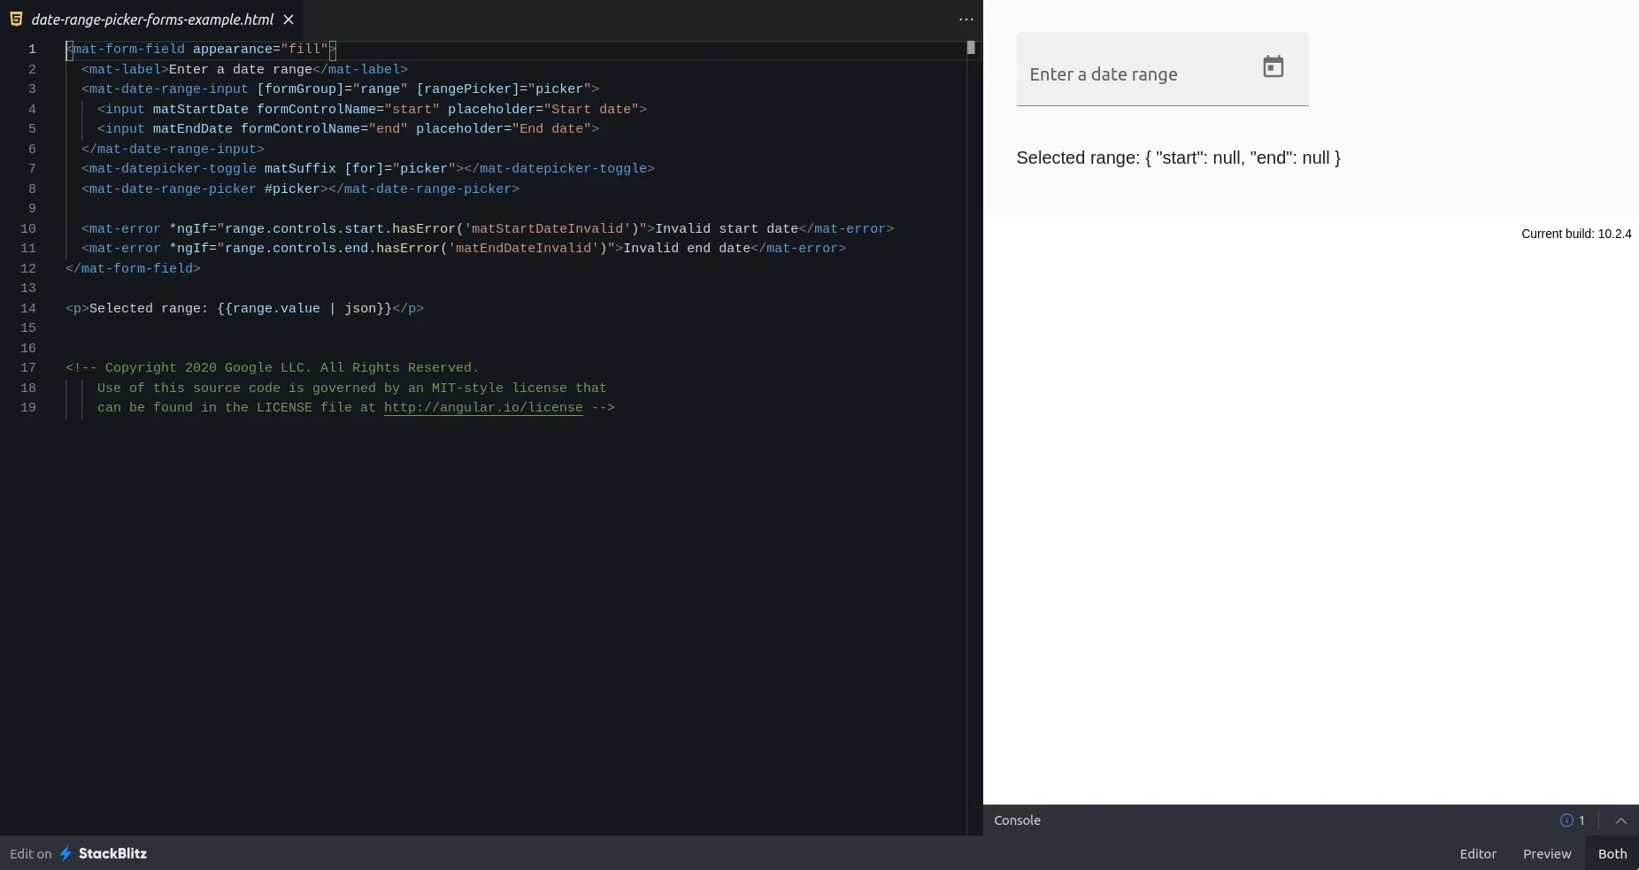Open the calendar datepicker icon in preview
This screenshot has height=870, width=1639.
(x=1273, y=65)
